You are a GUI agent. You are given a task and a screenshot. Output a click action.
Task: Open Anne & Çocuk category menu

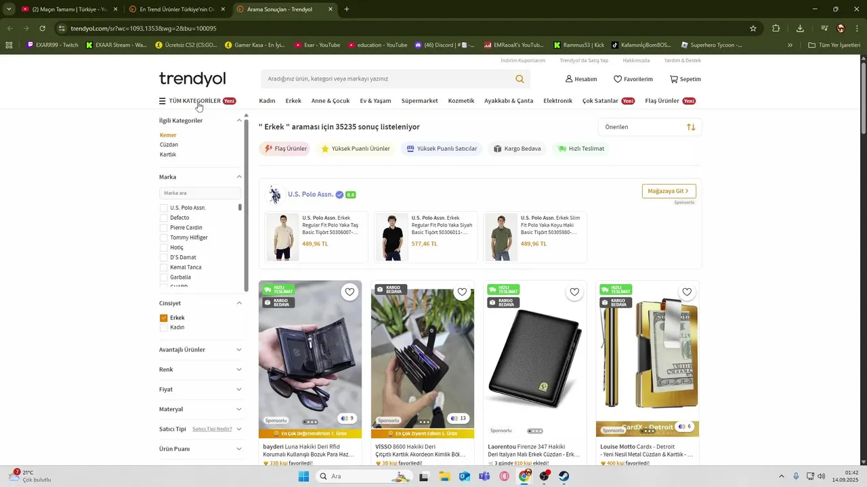click(x=331, y=101)
